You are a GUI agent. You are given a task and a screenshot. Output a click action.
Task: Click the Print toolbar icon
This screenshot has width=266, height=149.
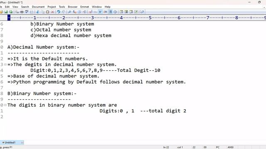coord(22,12)
